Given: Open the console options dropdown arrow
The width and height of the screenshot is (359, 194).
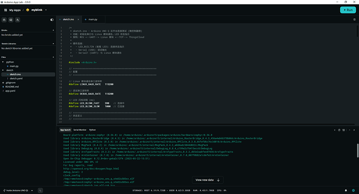Looking at the screenshot, I should (335, 130).
